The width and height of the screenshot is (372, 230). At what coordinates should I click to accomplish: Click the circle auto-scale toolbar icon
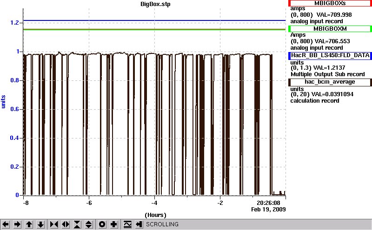coord(102,224)
